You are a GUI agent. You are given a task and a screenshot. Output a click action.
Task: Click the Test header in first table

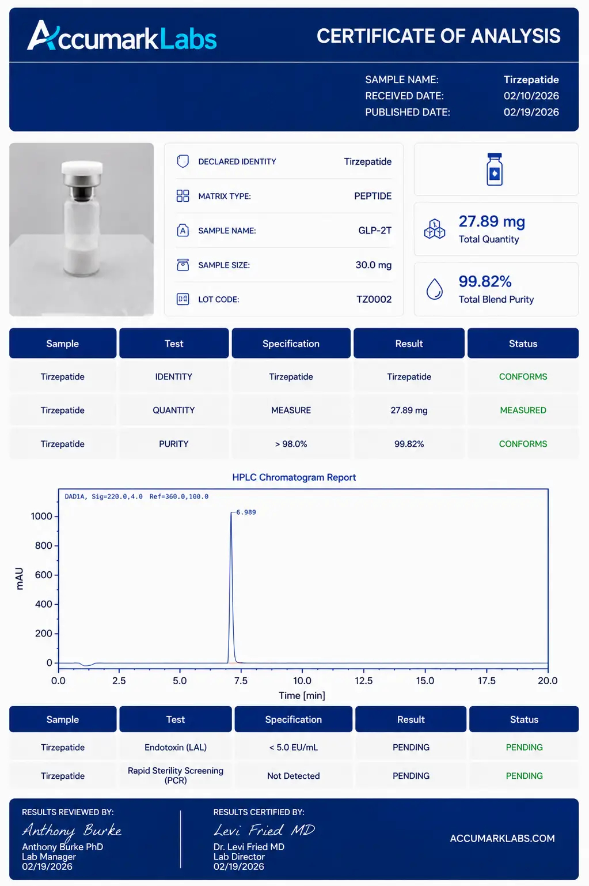pyautogui.click(x=174, y=344)
